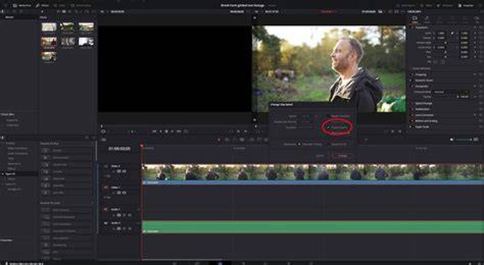Stop playback in the source viewer

tap(167, 131)
